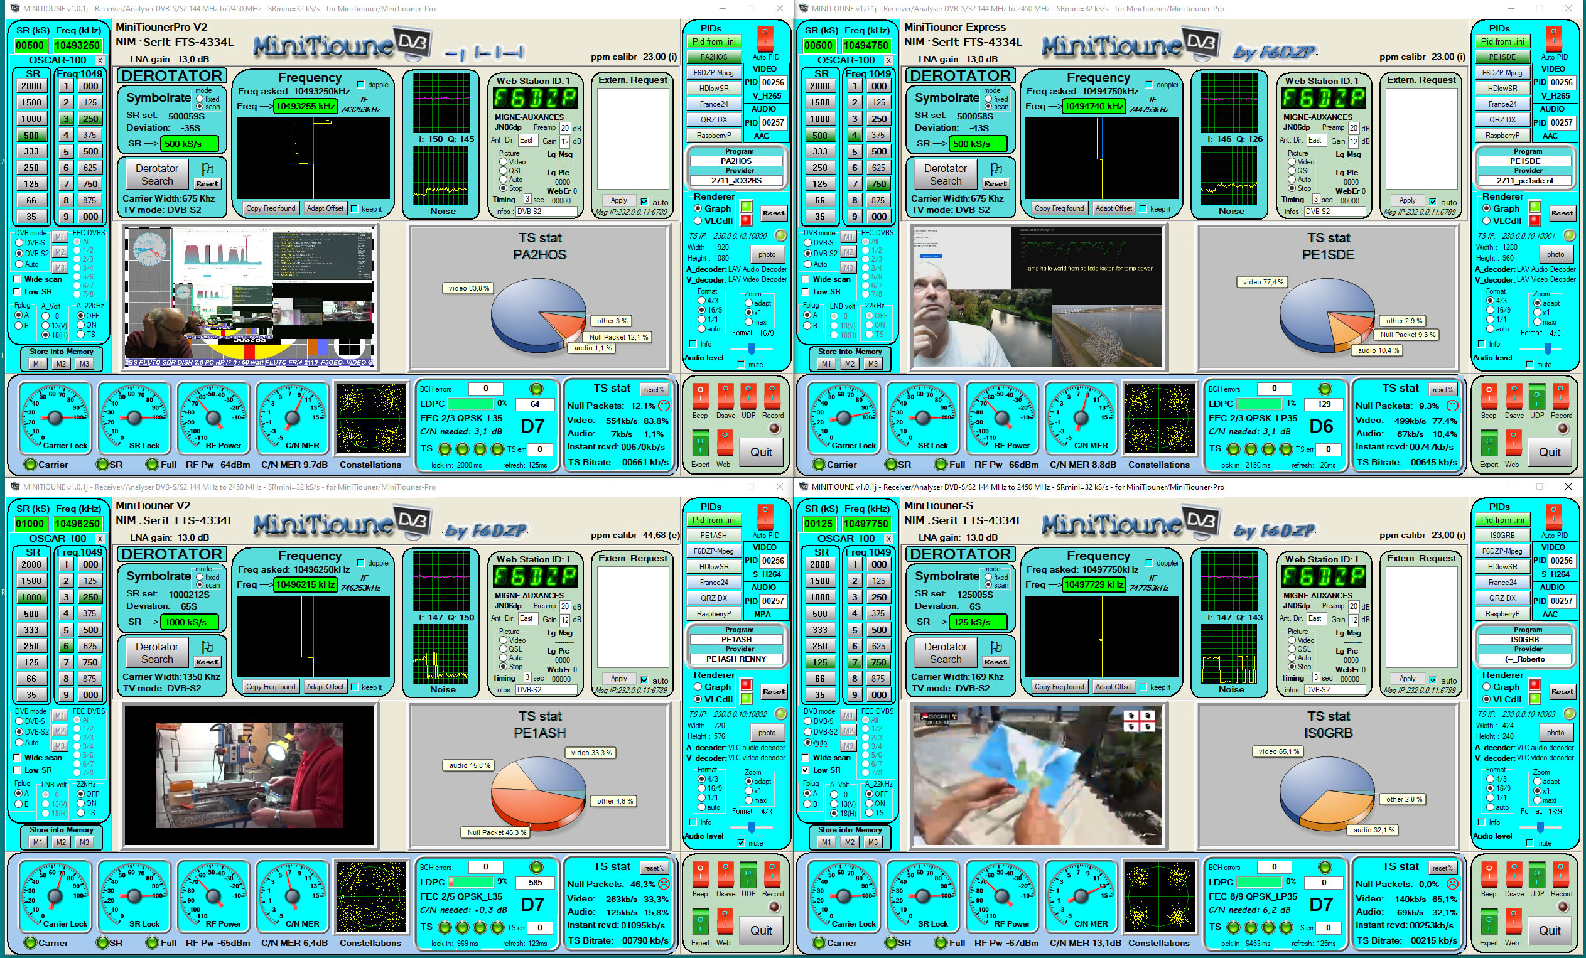Toggle the Expert switch in MiniTiounerPro V2 window
The image size is (1586, 958).
point(700,444)
